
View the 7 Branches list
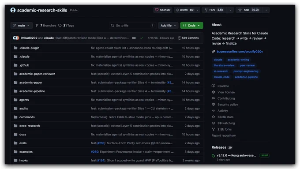point(46,26)
